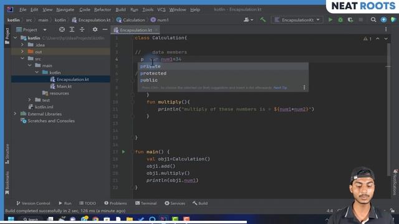The height and width of the screenshot is (224, 399).
Task: Choose public from completion popup
Action: 223,80
